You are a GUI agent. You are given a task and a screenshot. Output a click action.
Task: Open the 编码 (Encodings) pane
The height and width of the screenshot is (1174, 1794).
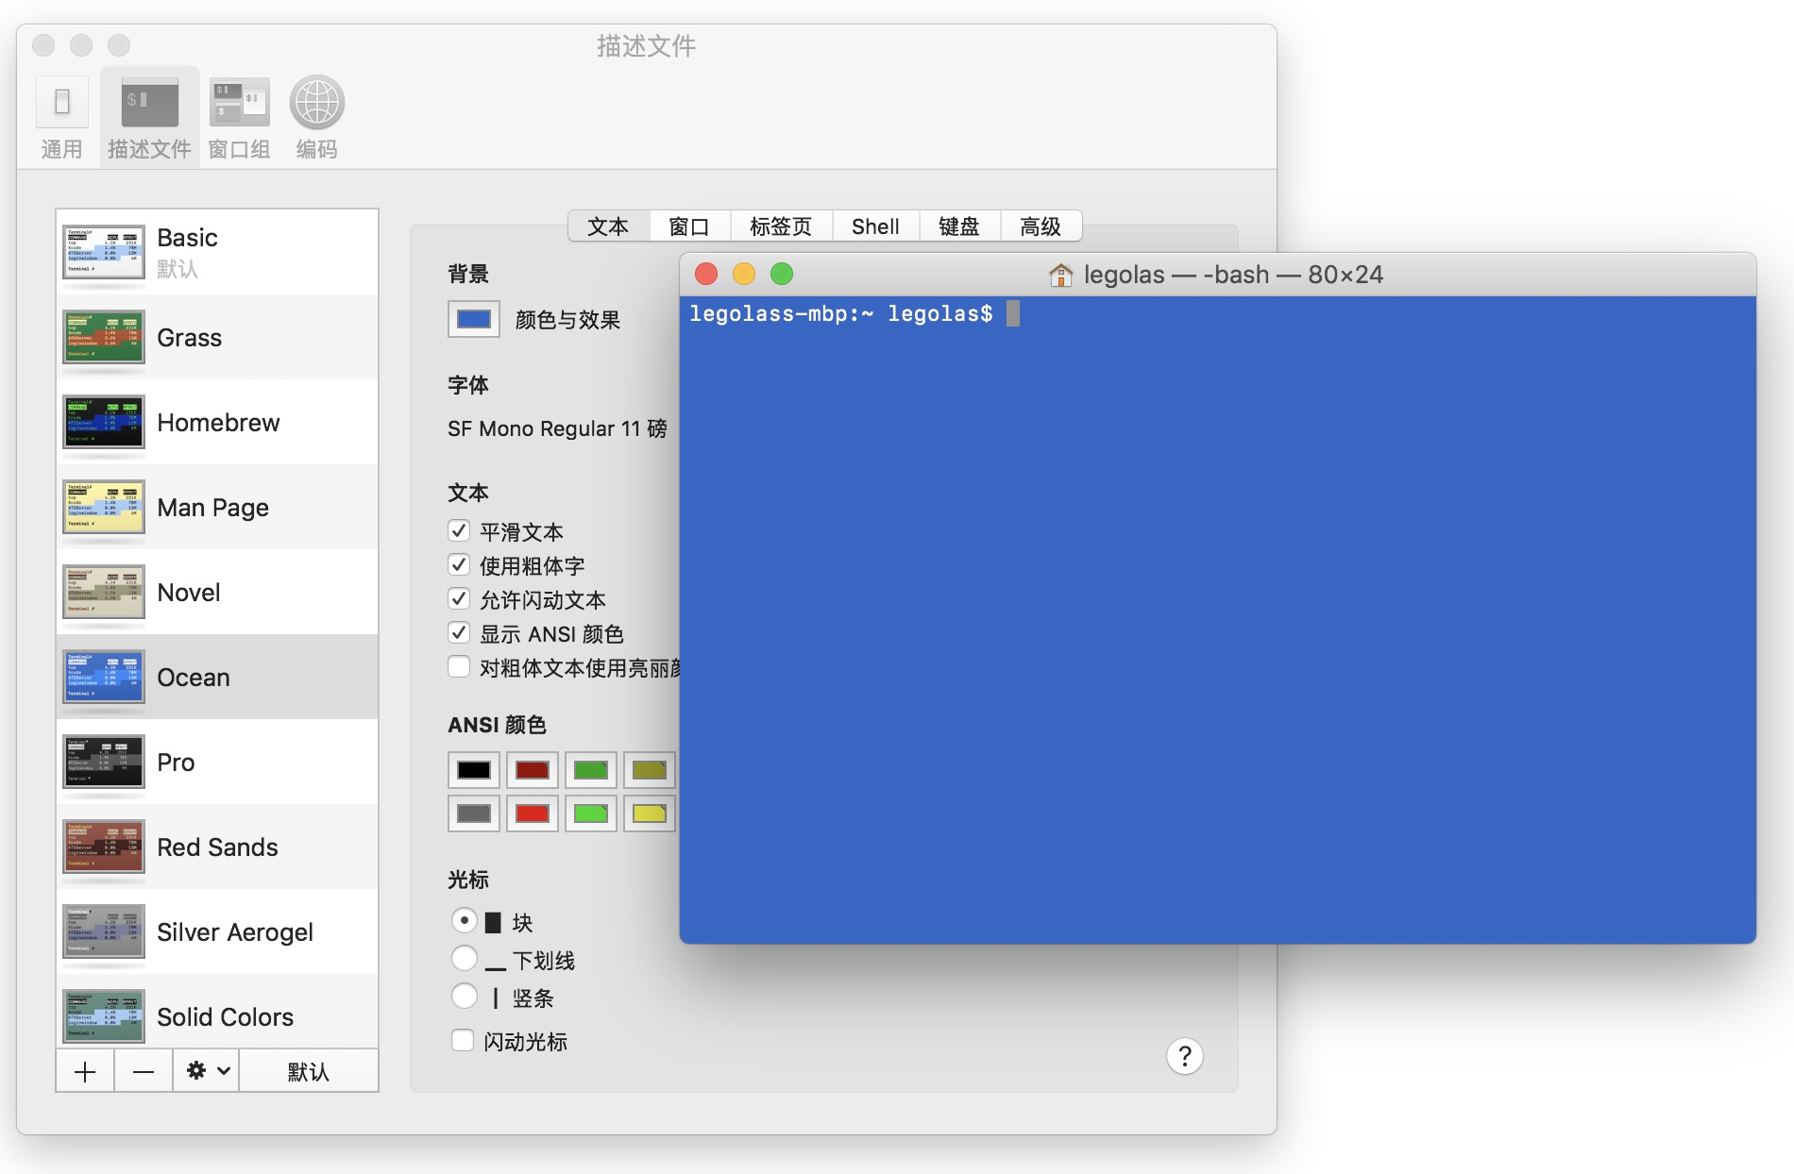315,115
